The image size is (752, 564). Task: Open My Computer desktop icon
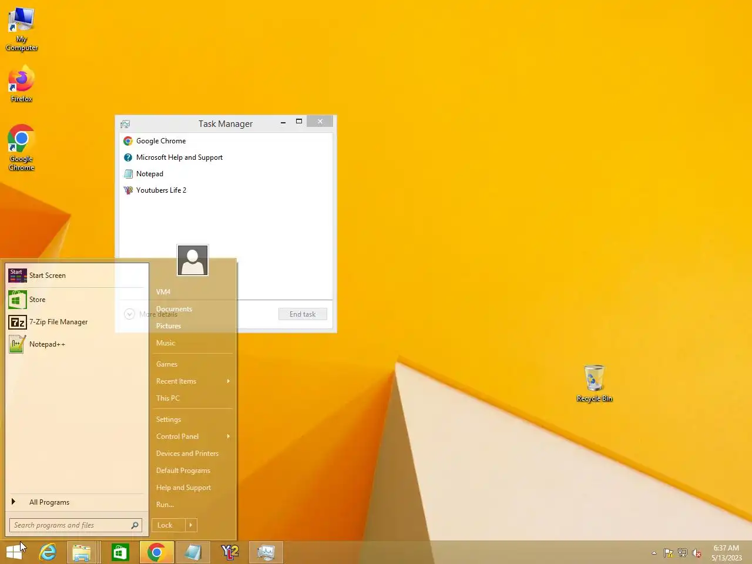(x=22, y=29)
